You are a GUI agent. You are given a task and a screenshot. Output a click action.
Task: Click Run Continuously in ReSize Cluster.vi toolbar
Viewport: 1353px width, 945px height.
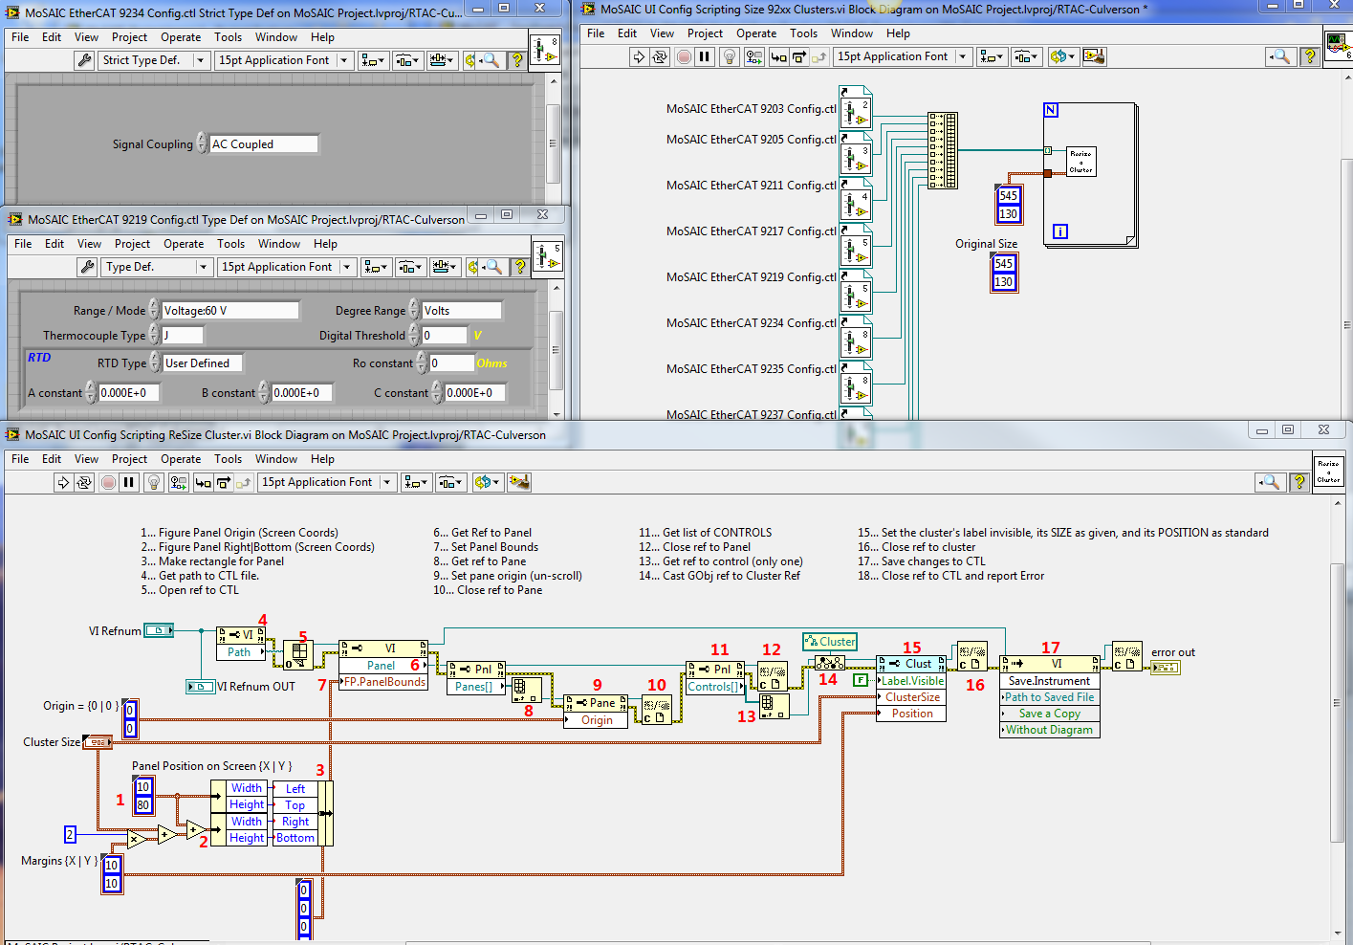point(84,482)
